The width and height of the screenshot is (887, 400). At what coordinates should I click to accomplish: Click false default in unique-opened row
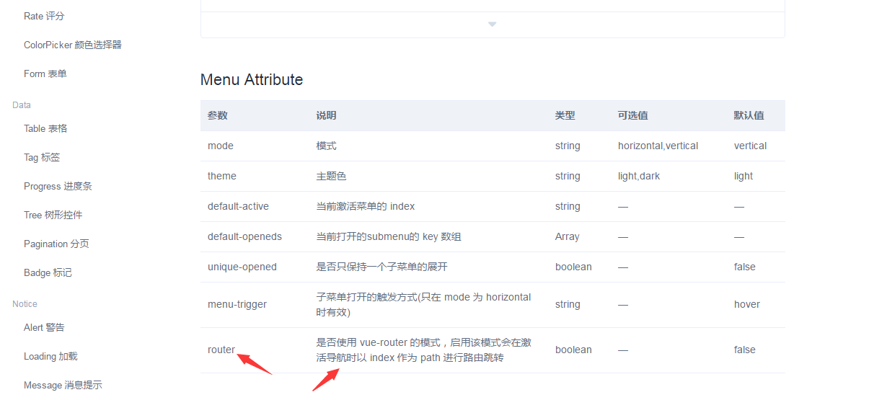point(745,267)
